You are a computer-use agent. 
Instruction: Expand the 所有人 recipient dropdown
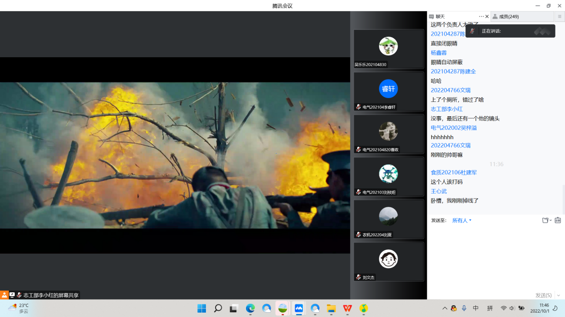tap(462, 220)
